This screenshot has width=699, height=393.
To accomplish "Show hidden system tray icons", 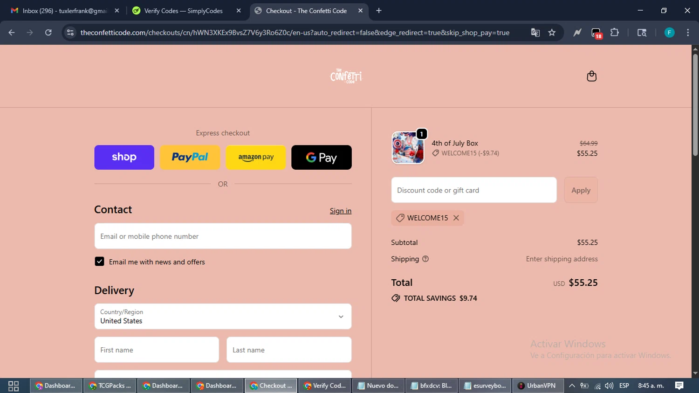I will pos(572,386).
